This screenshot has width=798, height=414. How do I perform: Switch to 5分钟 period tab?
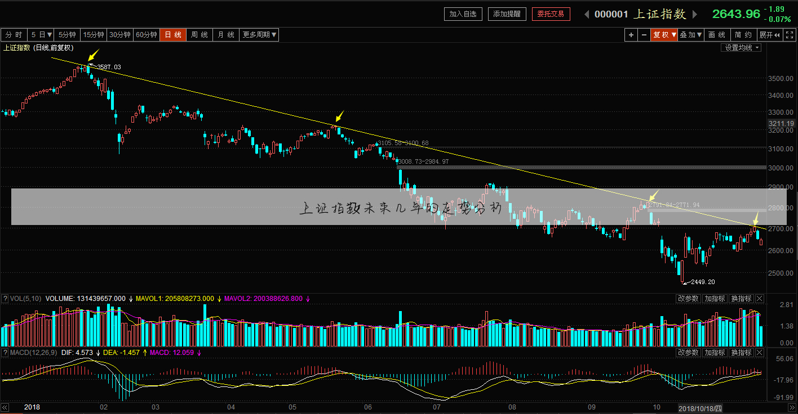(68, 35)
